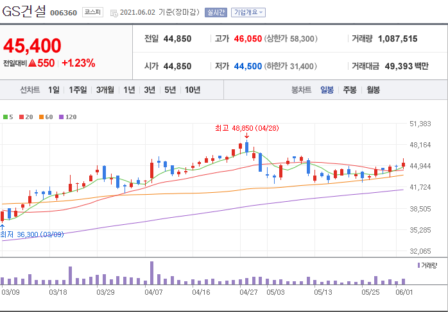
Task: Click the 44,944 price axis label
Action: click(420, 166)
